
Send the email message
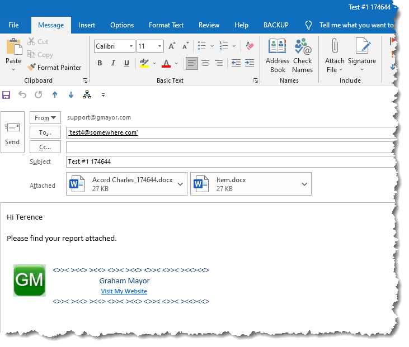click(x=12, y=132)
